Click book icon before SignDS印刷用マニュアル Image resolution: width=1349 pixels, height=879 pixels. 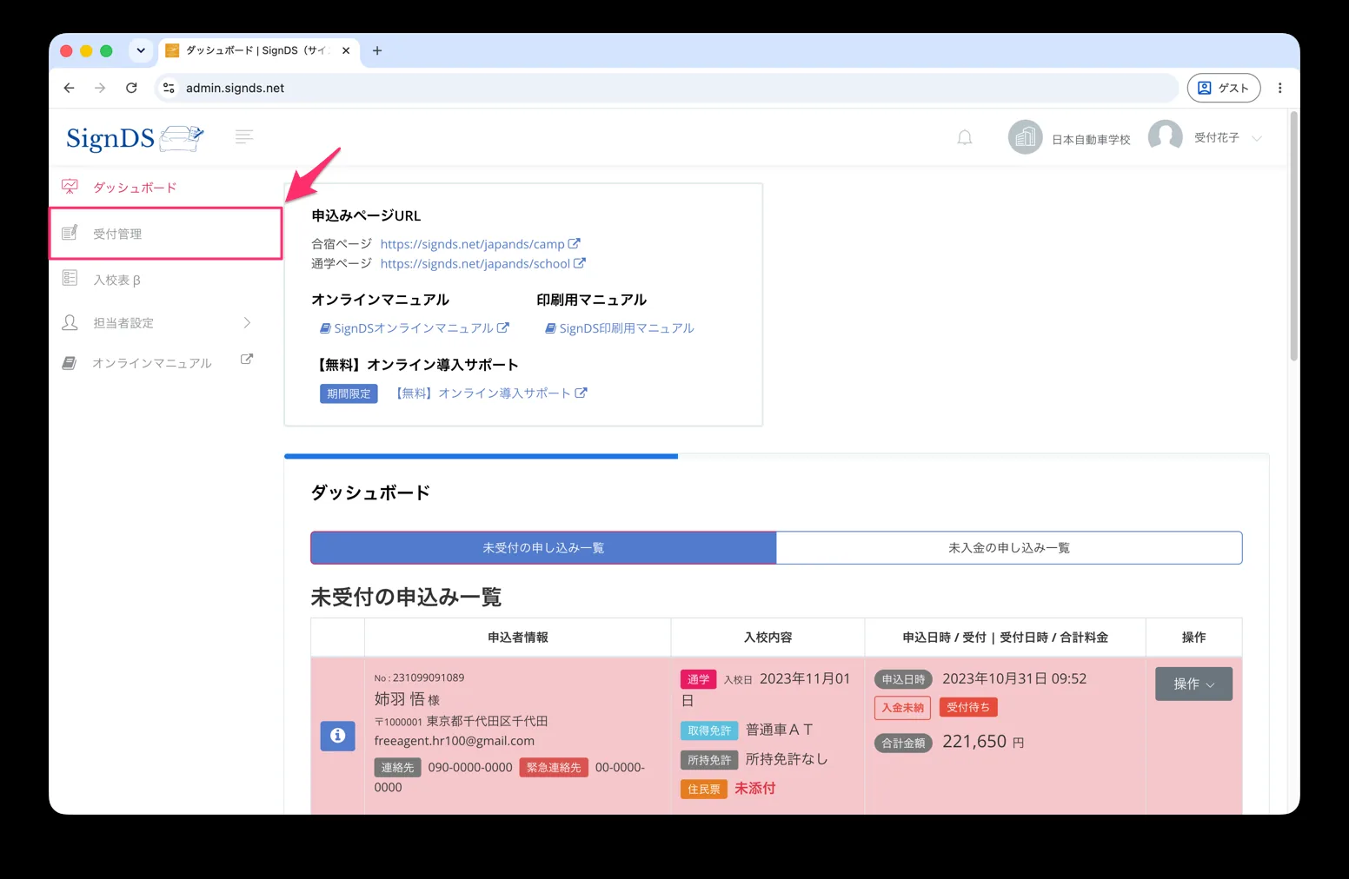[550, 328]
